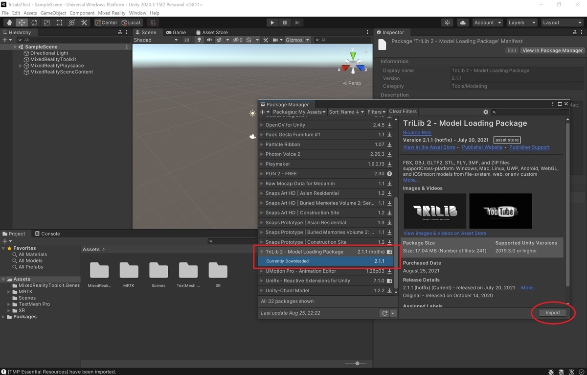This screenshot has height=375, width=587.
Task: Select the Rect tool
Action: 59,23
